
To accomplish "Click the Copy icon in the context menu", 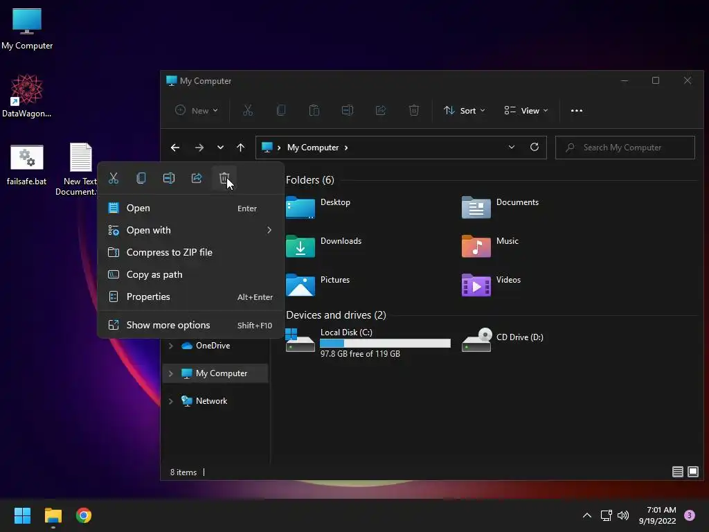I will coord(141,178).
